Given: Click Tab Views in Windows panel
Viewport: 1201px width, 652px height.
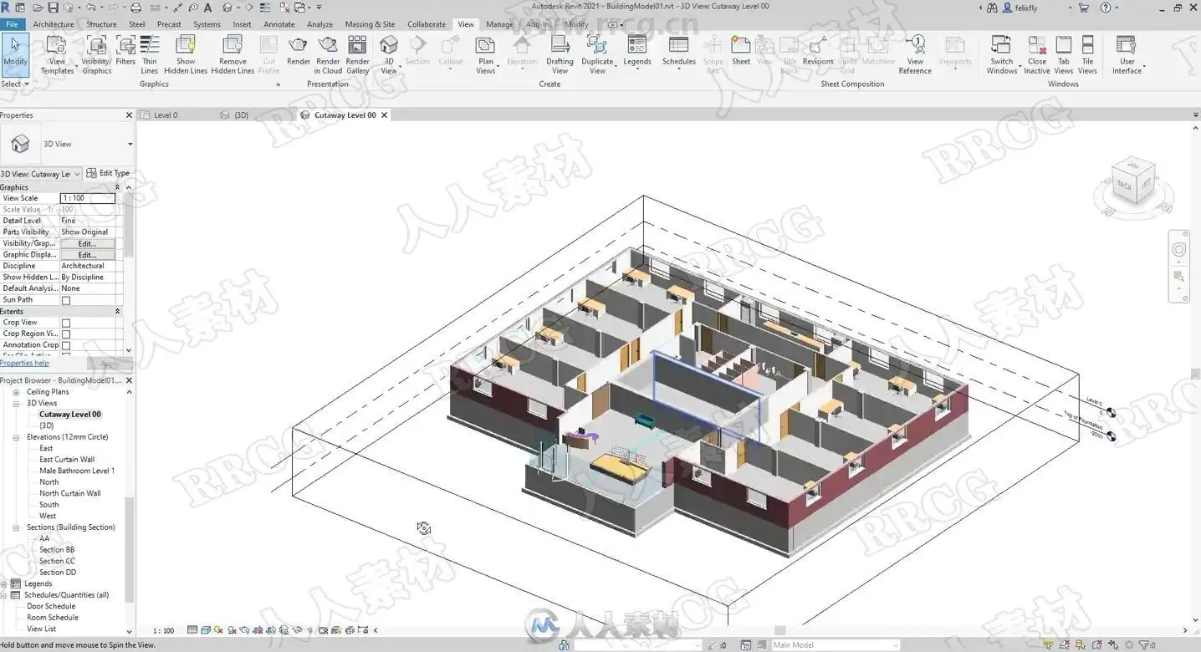Looking at the screenshot, I should (1064, 55).
